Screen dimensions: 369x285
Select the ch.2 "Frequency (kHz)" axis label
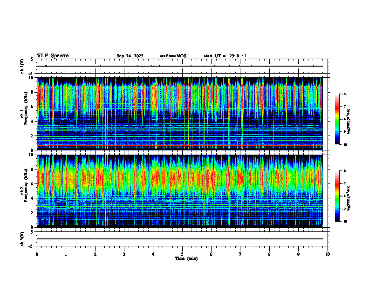tap(26, 186)
